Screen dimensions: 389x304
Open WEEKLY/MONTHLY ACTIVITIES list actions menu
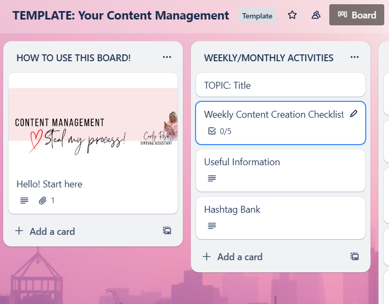(x=355, y=57)
